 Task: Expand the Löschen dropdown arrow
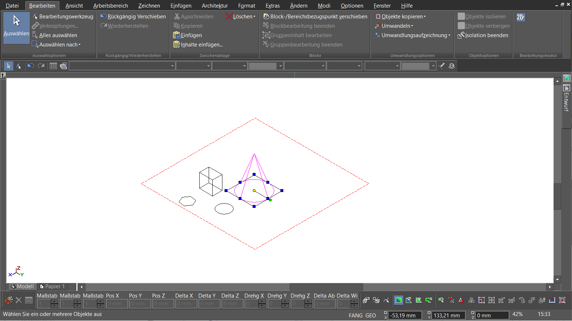(254, 17)
